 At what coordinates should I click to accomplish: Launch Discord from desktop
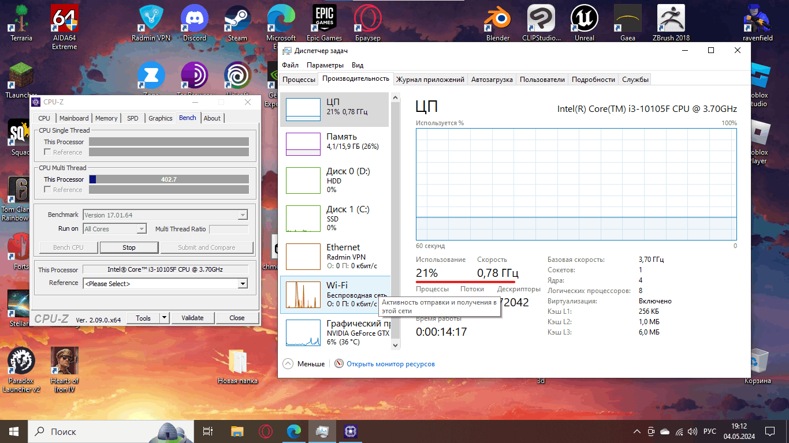pos(195,23)
